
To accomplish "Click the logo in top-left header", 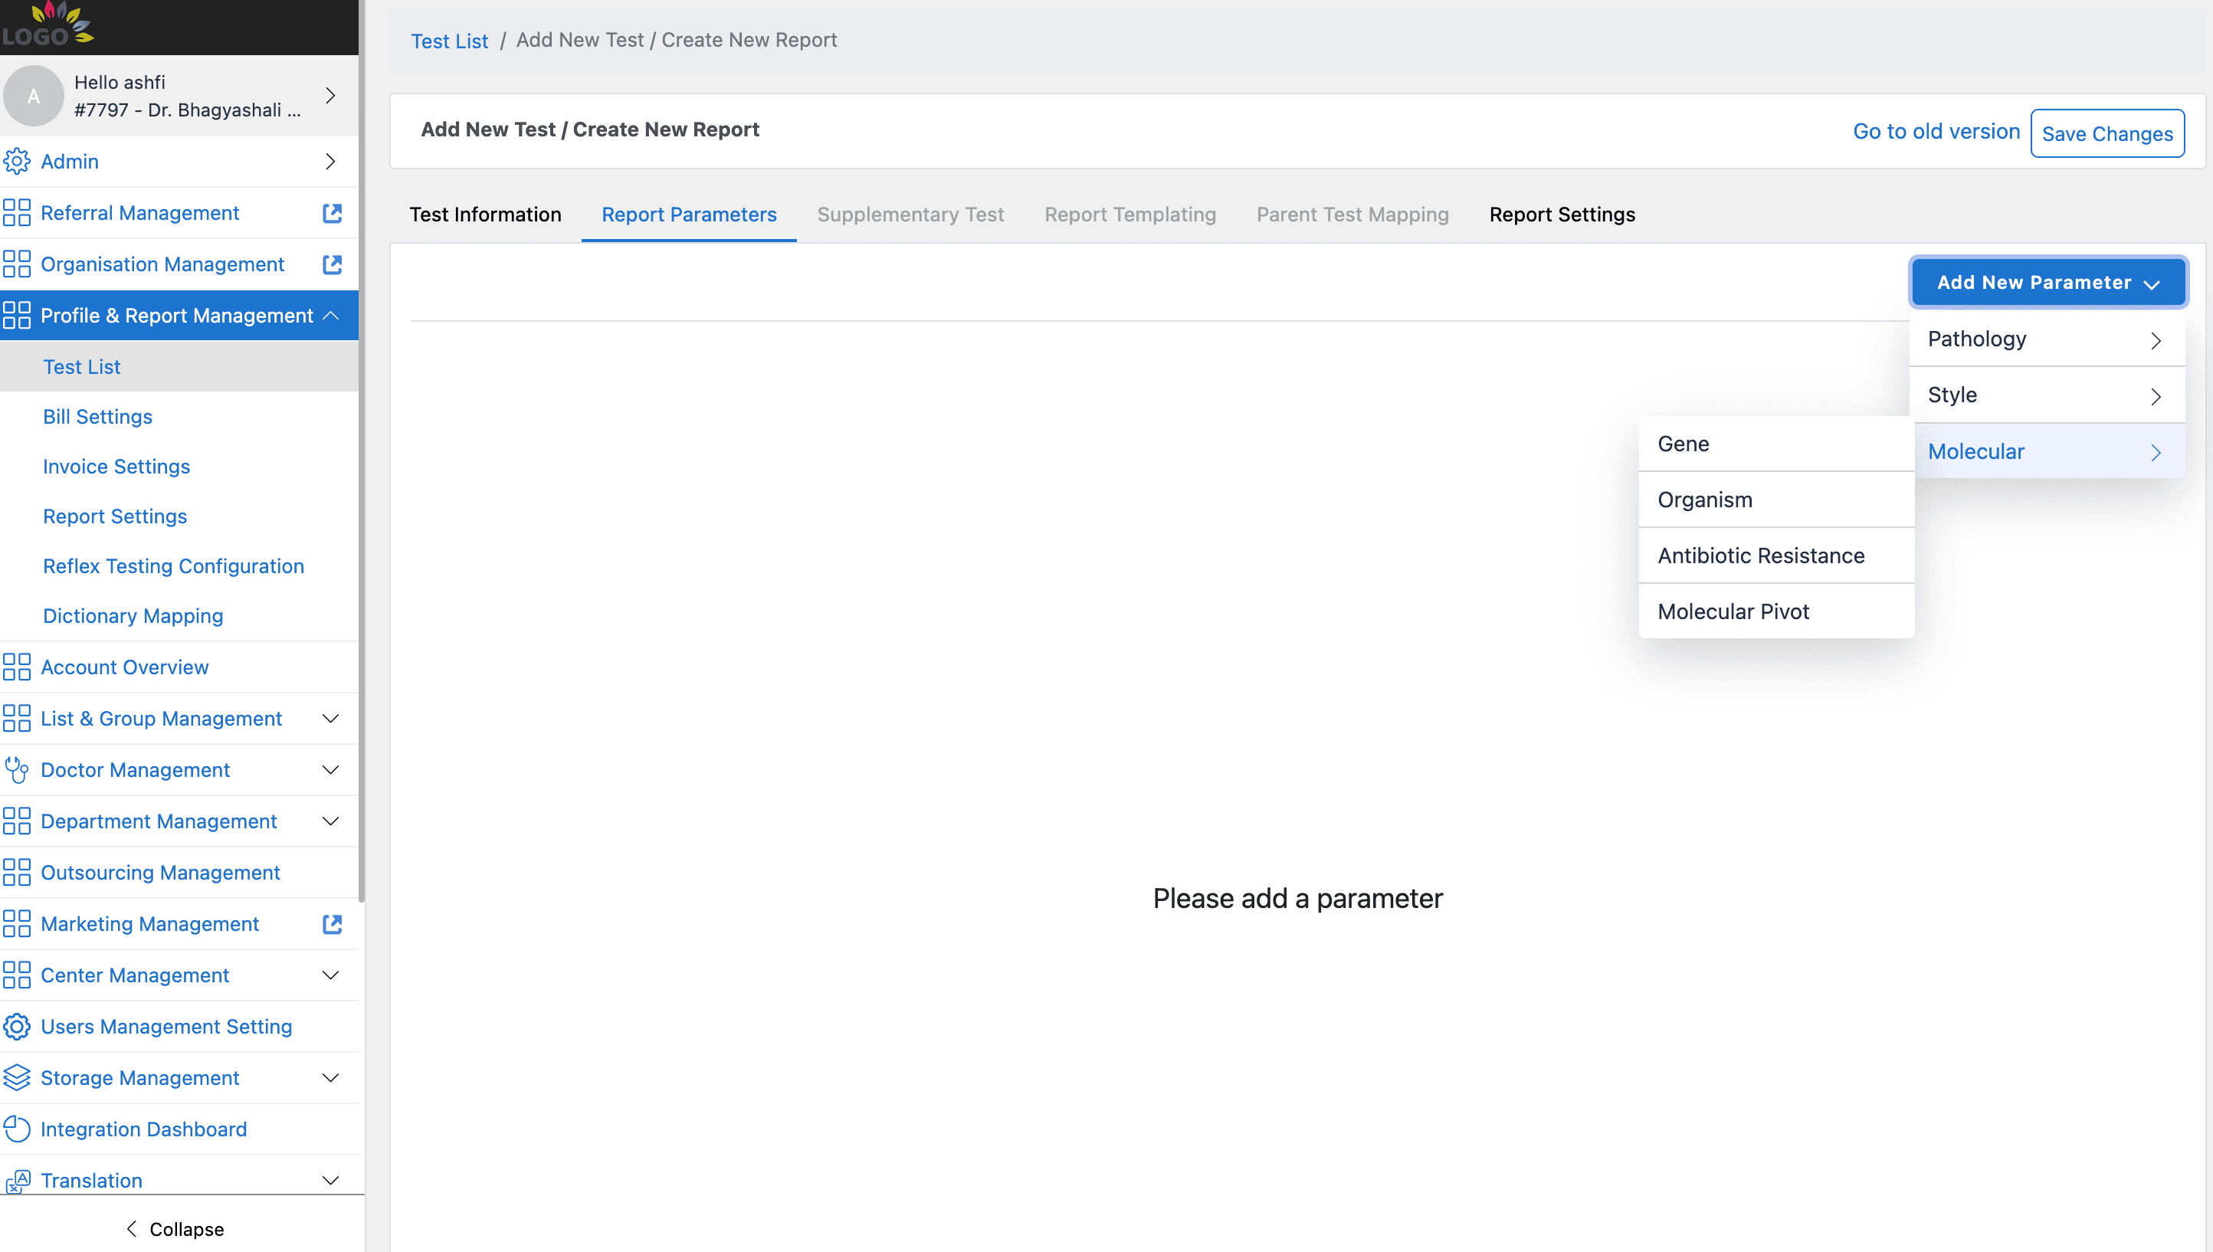I will tap(47, 24).
